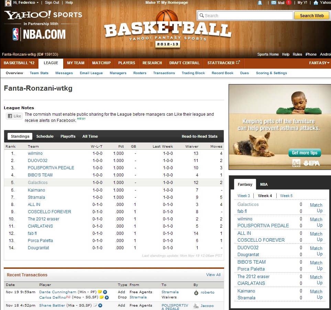Click video play icon beside Carlos Delfino
This screenshot has width=331, height=310.
coord(107,297)
